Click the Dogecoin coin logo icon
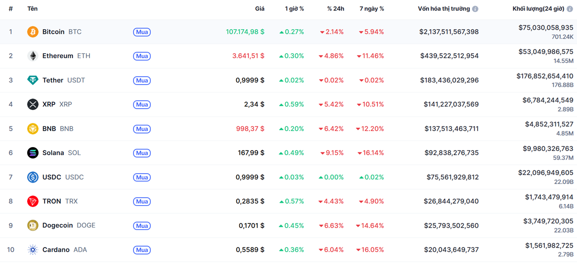577x264 pixels. 33,225
